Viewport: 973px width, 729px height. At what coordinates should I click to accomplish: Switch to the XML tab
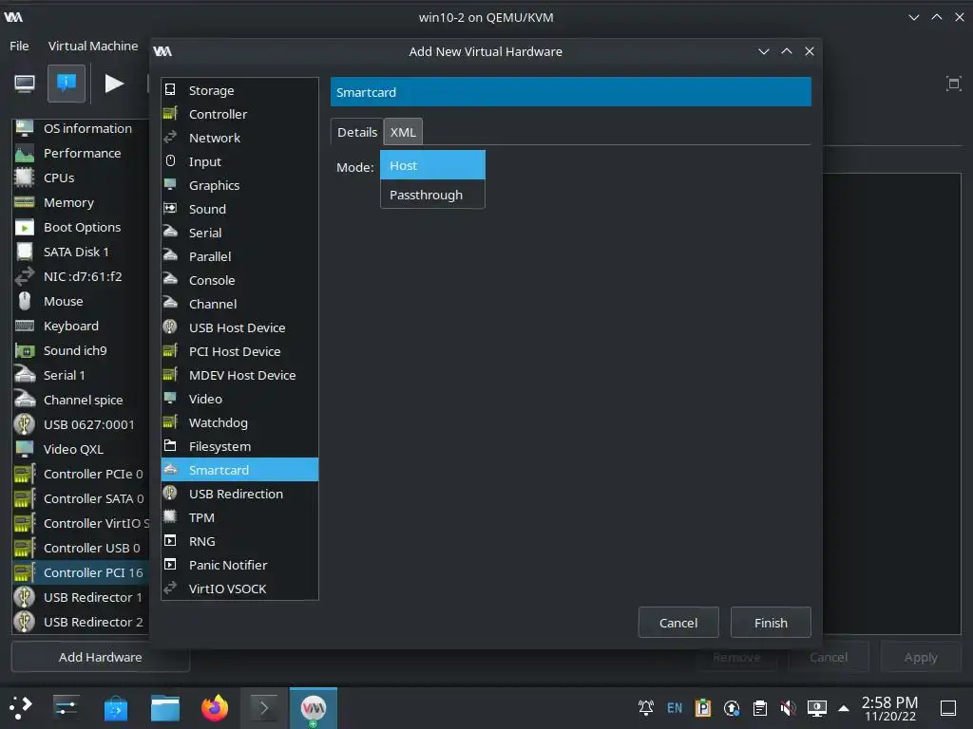403,132
